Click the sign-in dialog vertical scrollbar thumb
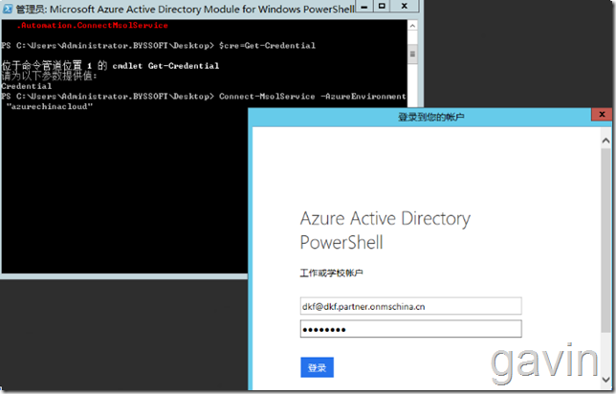The width and height of the screenshot is (616, 394). [605, 240]
